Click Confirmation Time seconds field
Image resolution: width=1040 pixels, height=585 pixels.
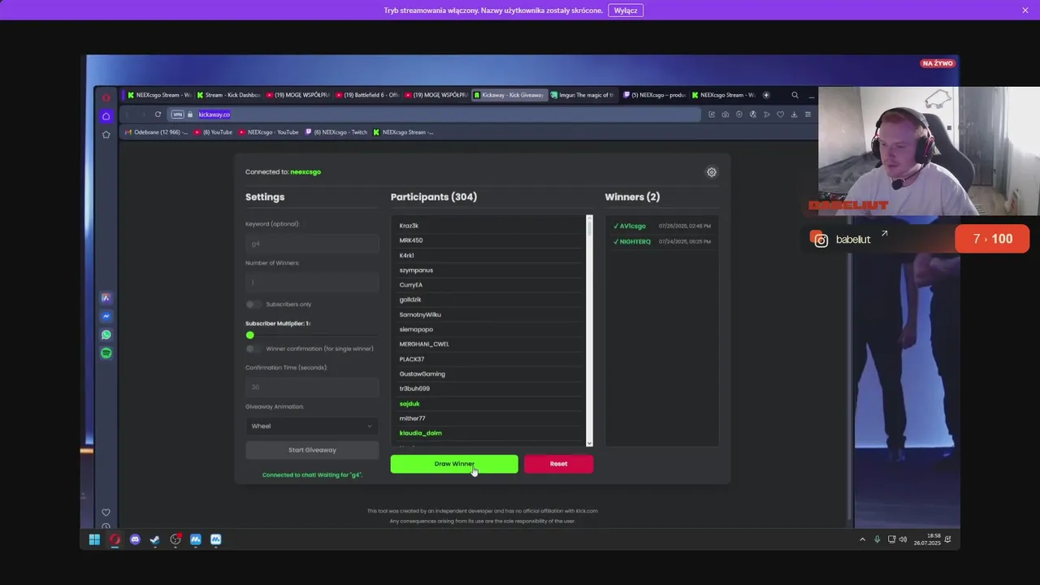pyautogui.click(x=312, y=387)
